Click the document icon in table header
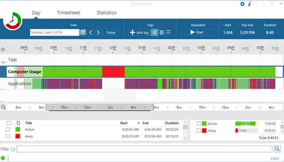284x162 pixels. point(18,123)
